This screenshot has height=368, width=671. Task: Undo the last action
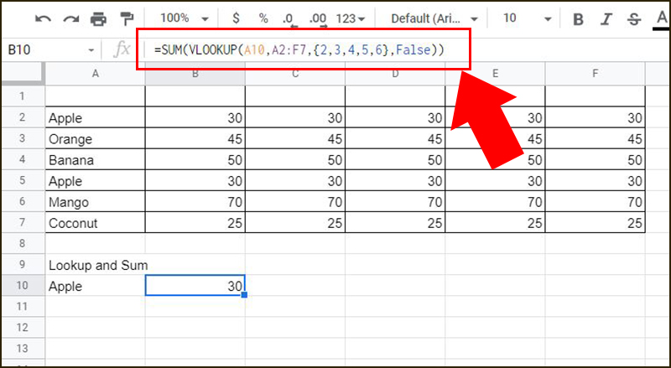(x=43, y=18)
